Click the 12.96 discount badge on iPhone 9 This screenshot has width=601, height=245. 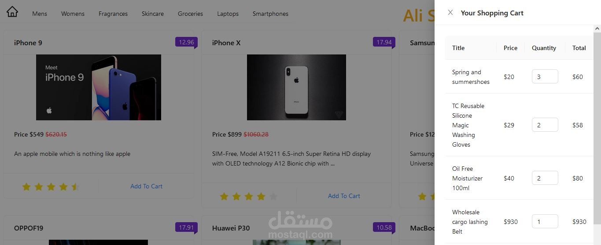click(x=186, y=42)
